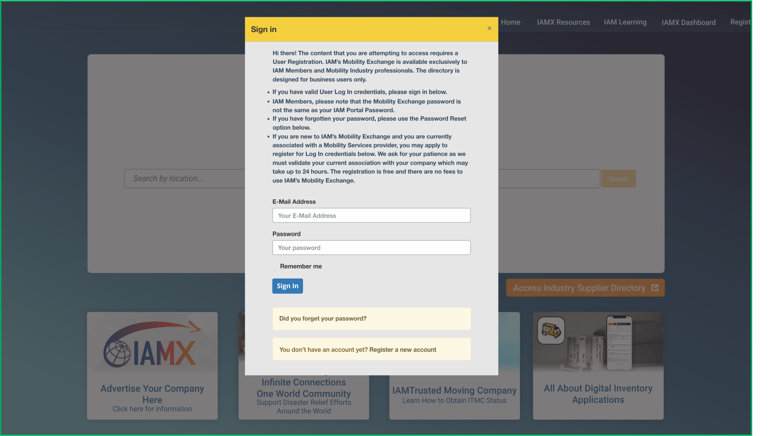Screen dimensions: 779x436
Task: Click 'Advertise Your Company Here' heading
Action: click(152, 394)
